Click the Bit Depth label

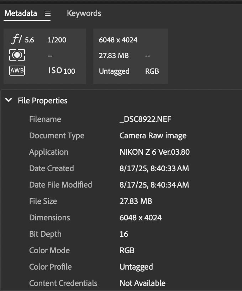45,234
